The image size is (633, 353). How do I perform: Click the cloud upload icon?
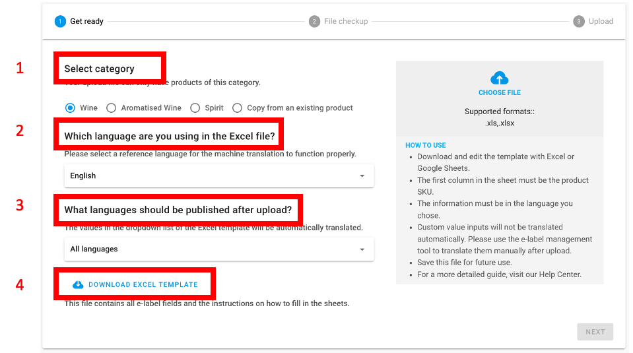coord(500,78)
